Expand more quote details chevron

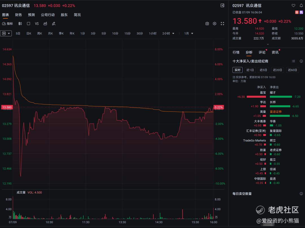268,44
